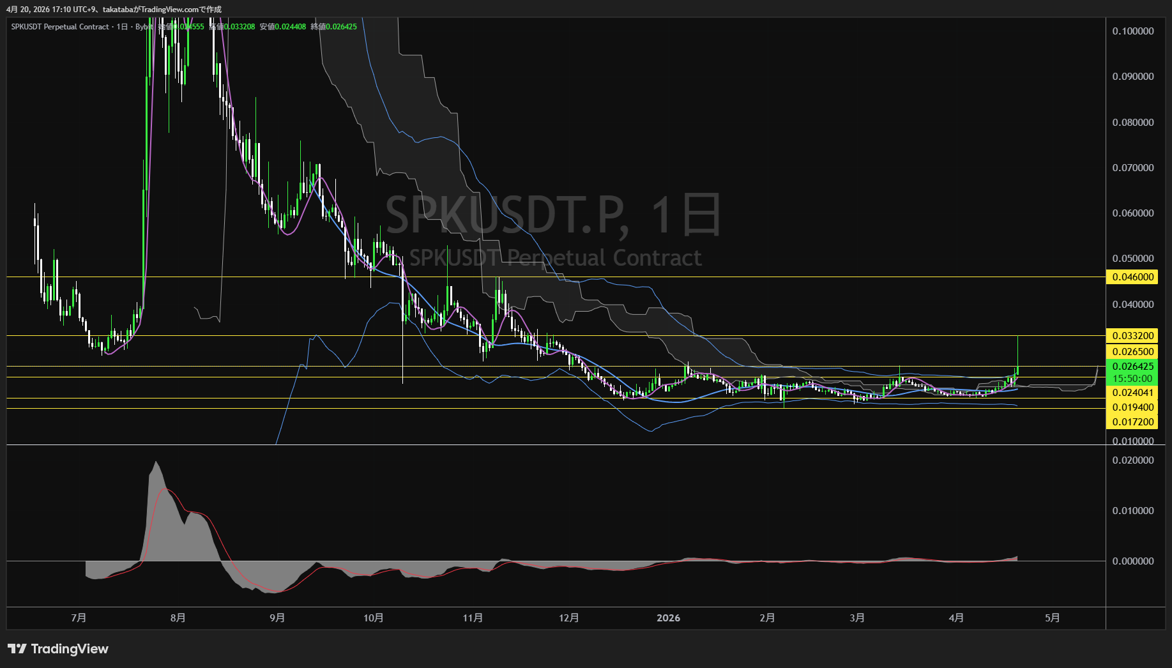The image size is (1172, 668).
Task: Select the 安値 0.024408 low value
Action: pyautogui.click(x=283, y=27)
